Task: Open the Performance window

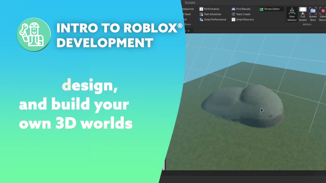Action: pyautogui.click(x=209, y=9)
